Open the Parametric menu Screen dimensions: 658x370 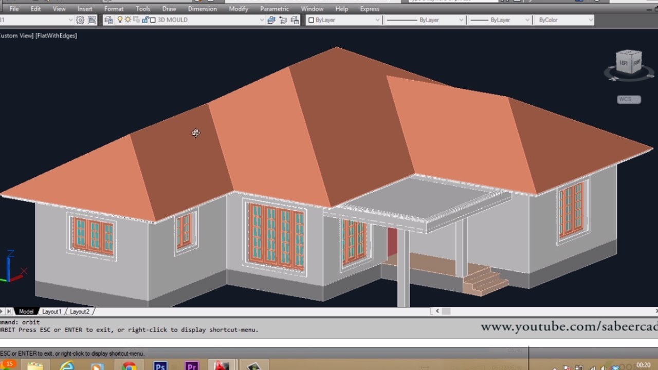click(x=275, y=9)
